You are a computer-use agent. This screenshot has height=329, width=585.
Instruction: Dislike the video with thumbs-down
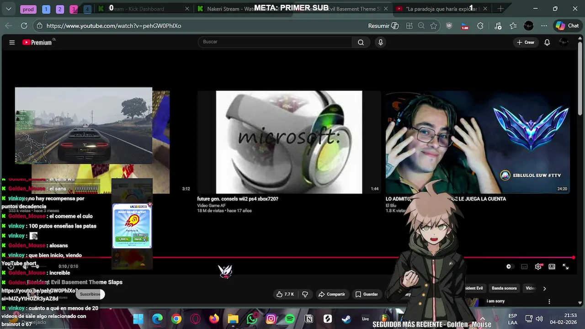point(305,294)
